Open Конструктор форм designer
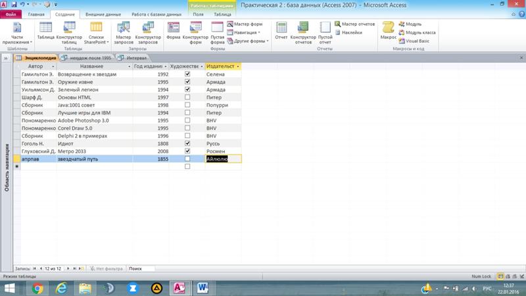Image resolution: width=526 pixels, height=296 pixels. [195, 32]
